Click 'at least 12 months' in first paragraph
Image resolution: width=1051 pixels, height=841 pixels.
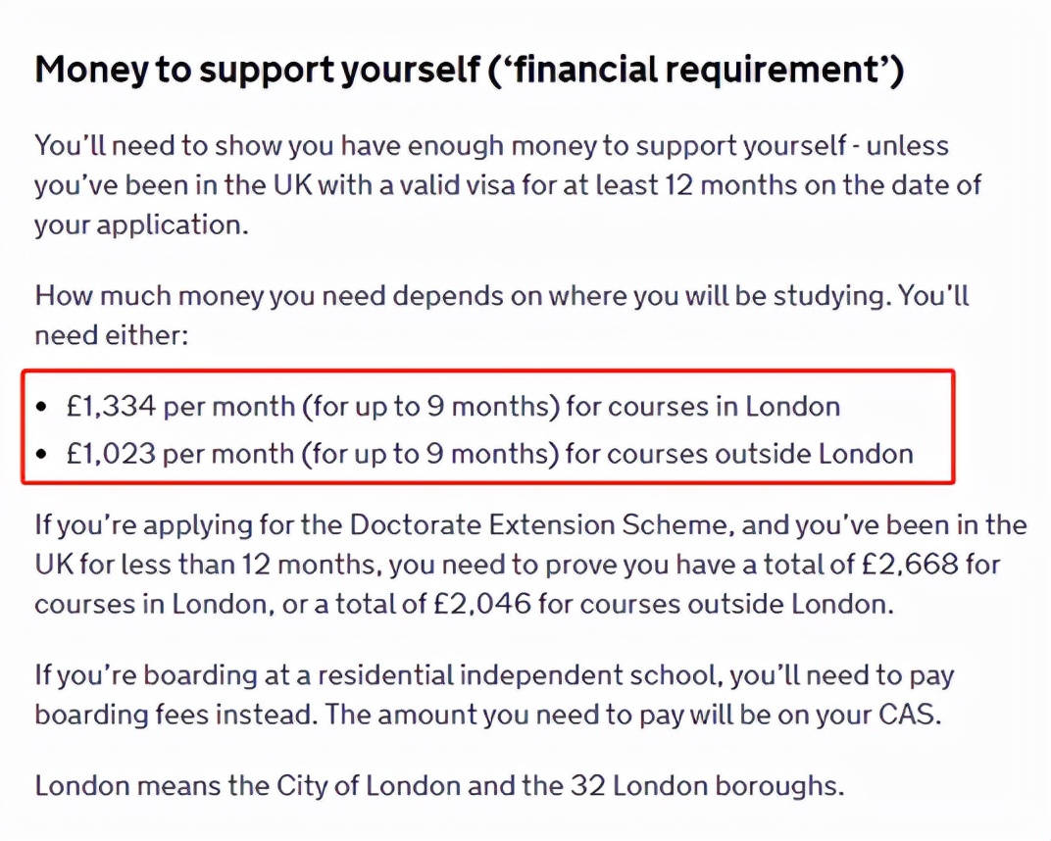coord(677,185)
